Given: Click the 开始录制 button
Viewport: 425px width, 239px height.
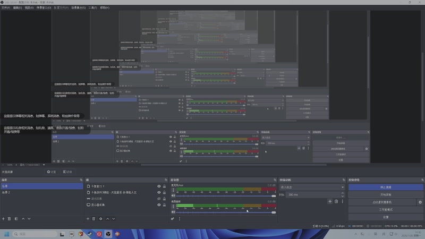Looking at the screenshot, I should [386, 194].
